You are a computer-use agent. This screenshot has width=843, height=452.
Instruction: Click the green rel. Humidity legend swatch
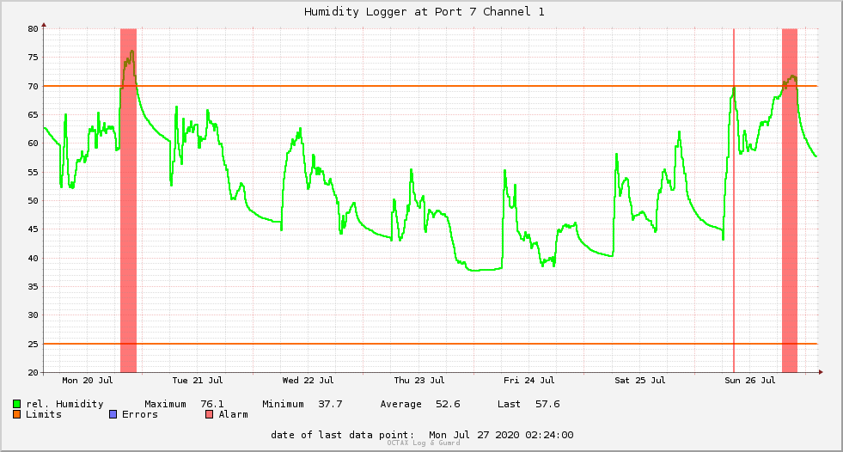pyautogui.click(x=16, y=404)
